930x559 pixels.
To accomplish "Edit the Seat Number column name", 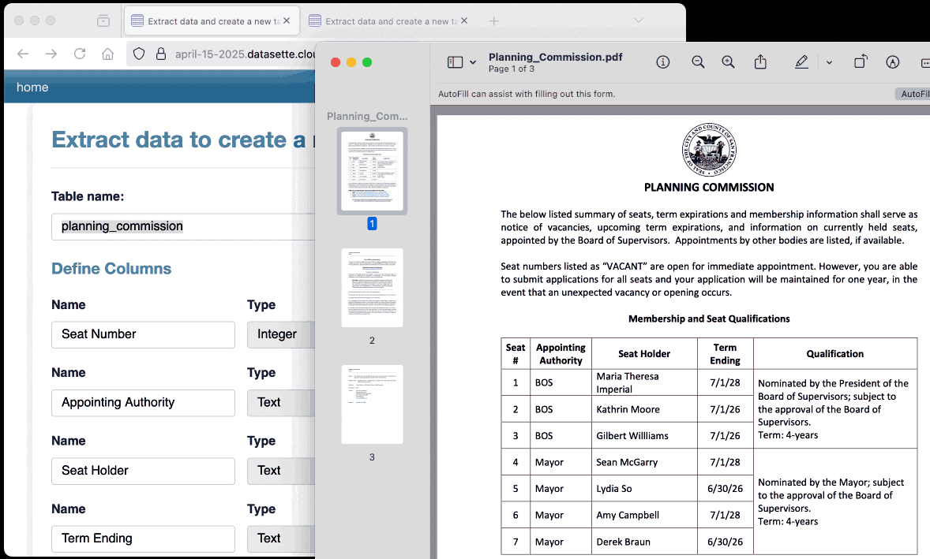I will [x=143, y=334].
